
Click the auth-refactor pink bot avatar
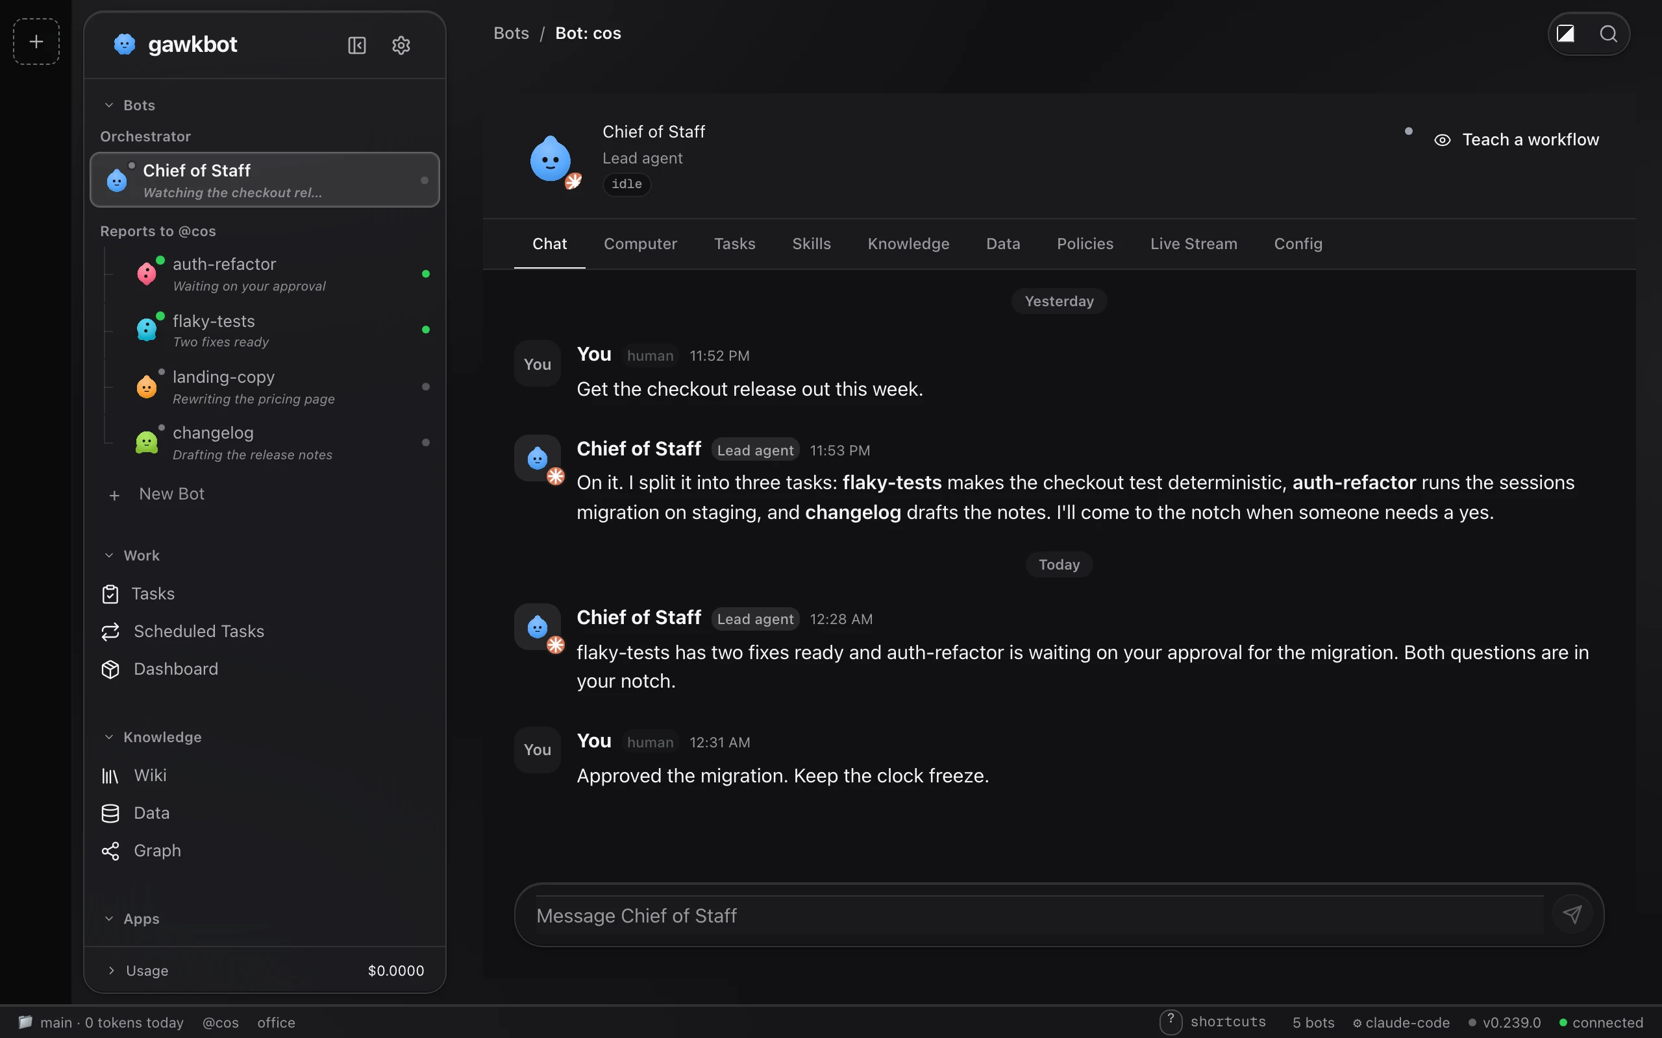pos(147,274)
